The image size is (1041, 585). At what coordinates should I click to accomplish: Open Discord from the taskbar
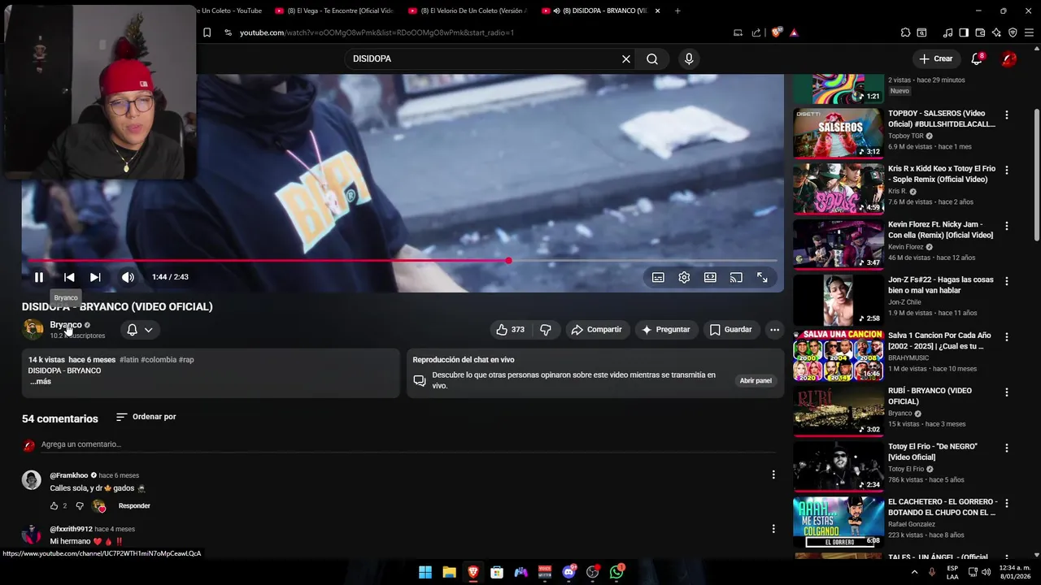568,572
